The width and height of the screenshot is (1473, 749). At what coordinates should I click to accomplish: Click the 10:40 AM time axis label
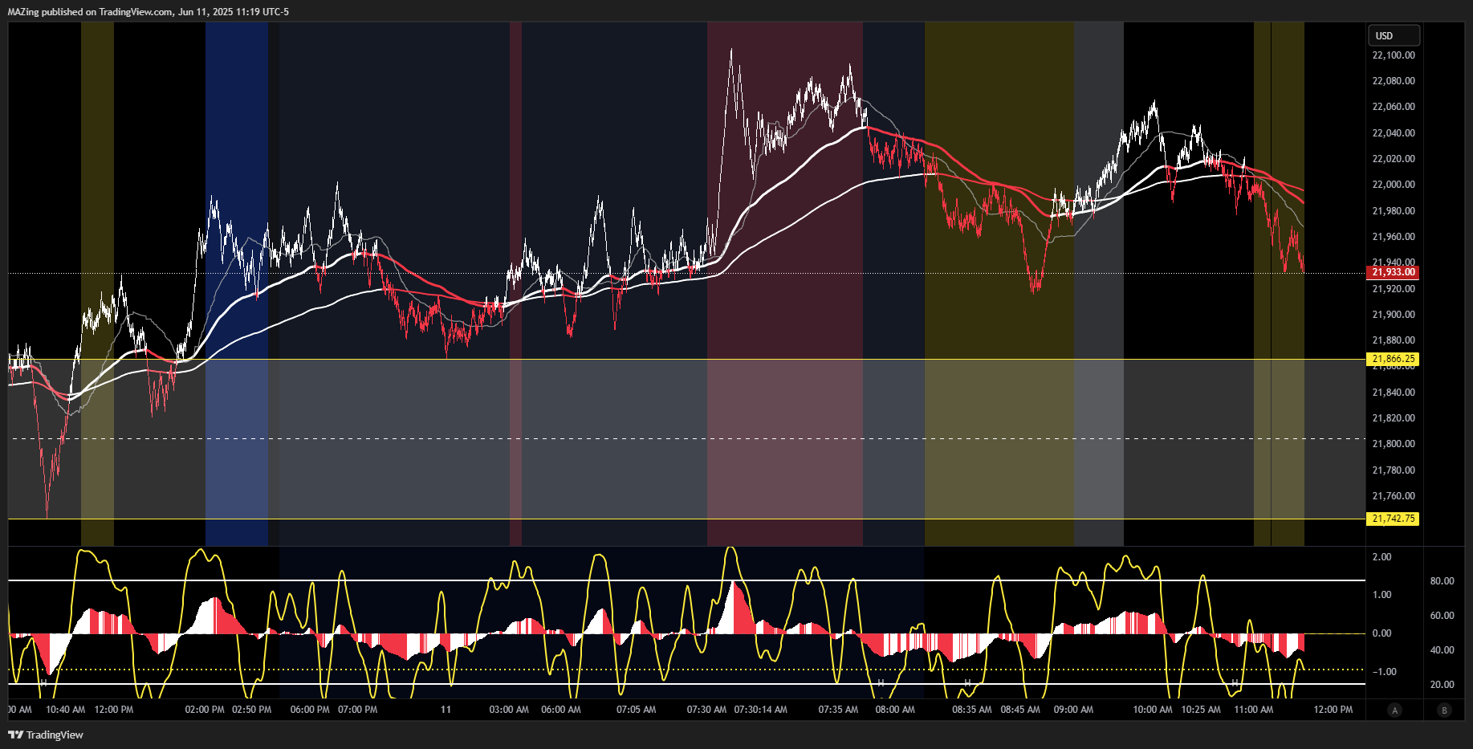click(x=65, y=710)
